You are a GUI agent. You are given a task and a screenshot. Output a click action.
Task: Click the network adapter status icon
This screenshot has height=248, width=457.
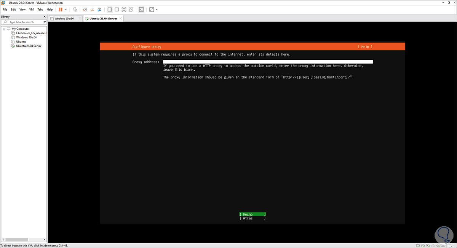(428, 245)
